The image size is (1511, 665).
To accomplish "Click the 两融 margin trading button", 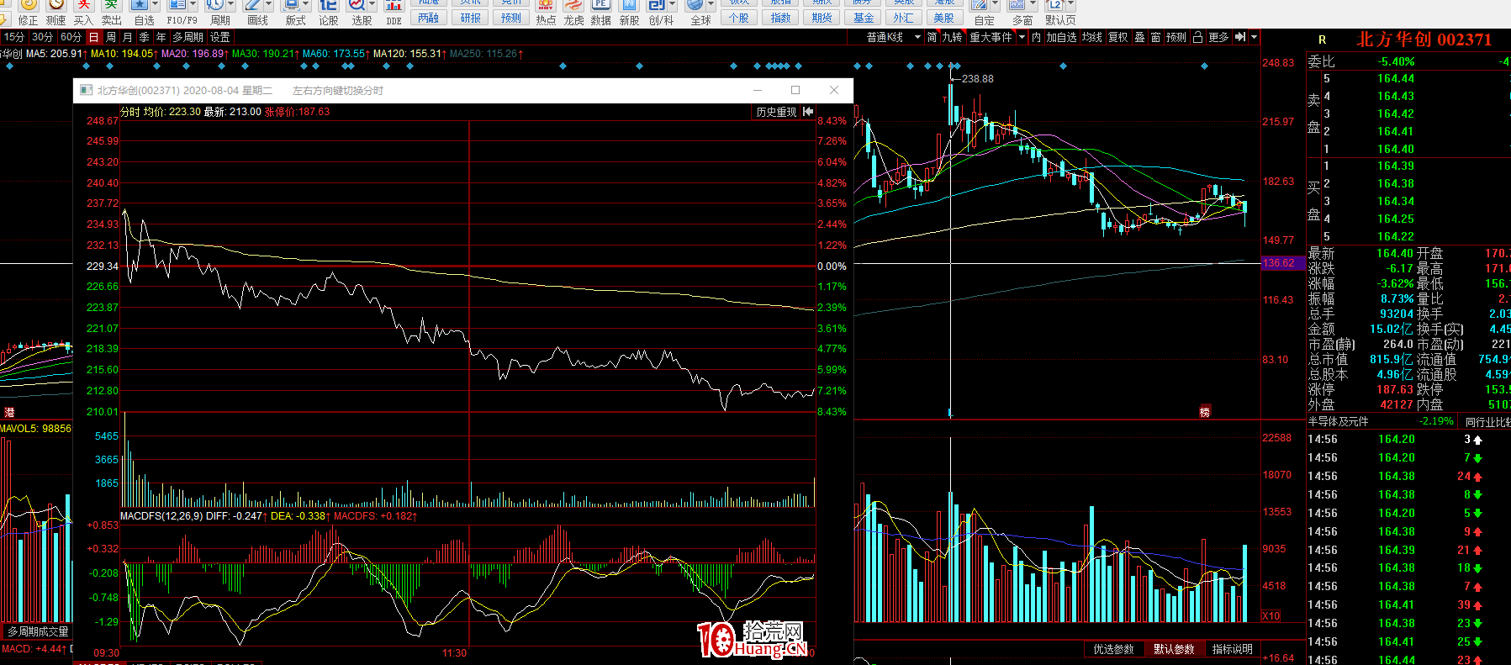I will [428, 18].
